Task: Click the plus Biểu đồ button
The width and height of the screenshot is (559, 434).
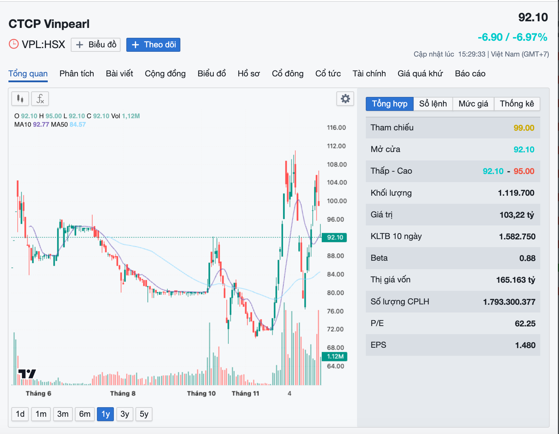Action: pos(95,45)
